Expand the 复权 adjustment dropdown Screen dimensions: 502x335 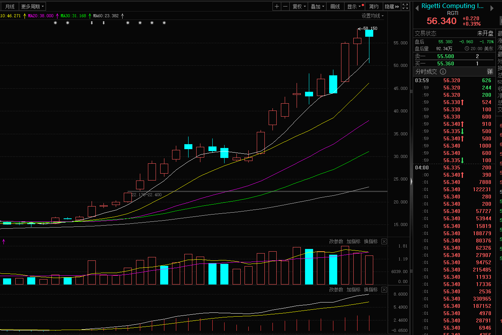(299, 7)
